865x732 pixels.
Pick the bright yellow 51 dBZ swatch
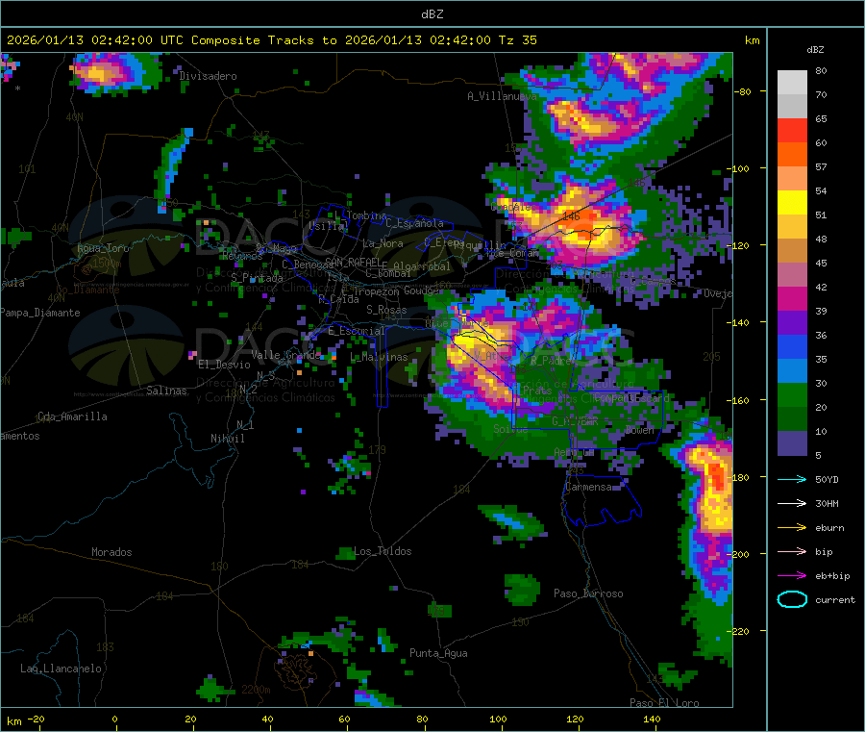pyautogui.click(x=792, y=203)
